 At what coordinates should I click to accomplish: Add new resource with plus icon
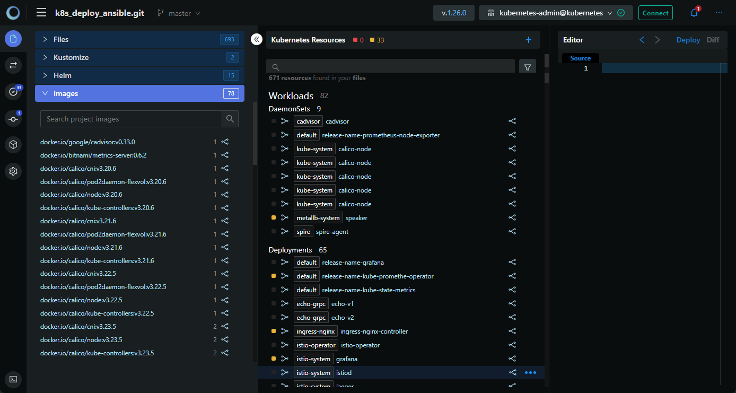528,40
